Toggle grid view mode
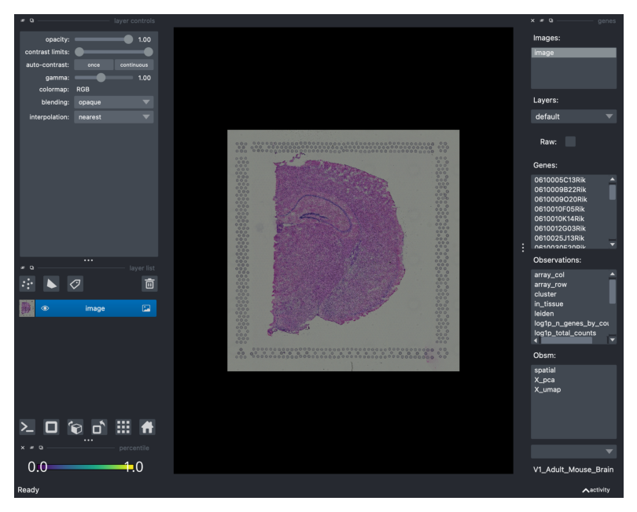This screenshot has width=637, height=512. (x=123, y=427)
